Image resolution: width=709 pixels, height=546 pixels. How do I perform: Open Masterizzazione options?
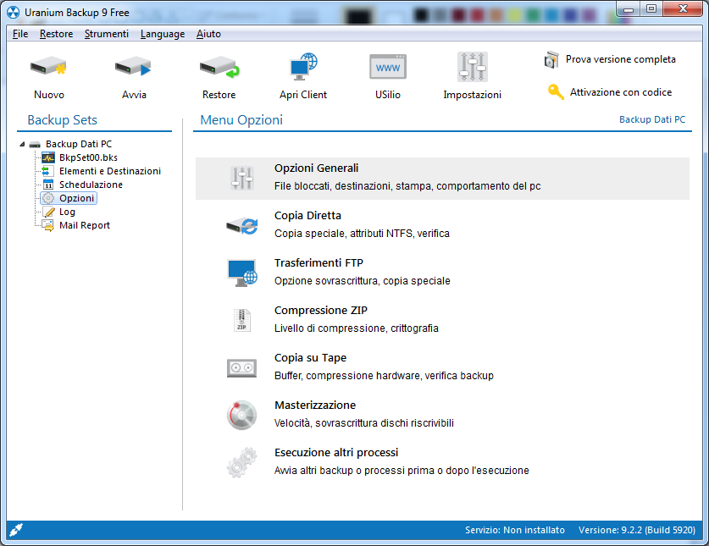(315, 405)
